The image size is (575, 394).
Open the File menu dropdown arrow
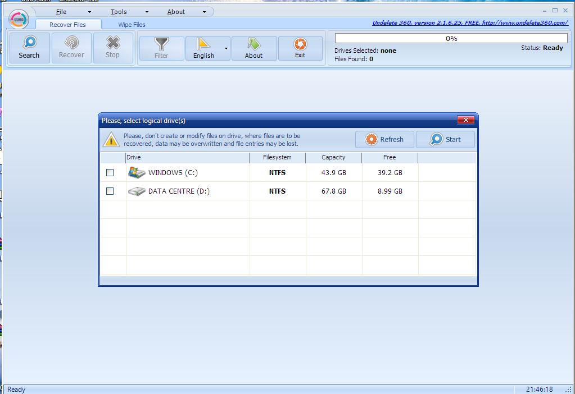click(89, 12)
